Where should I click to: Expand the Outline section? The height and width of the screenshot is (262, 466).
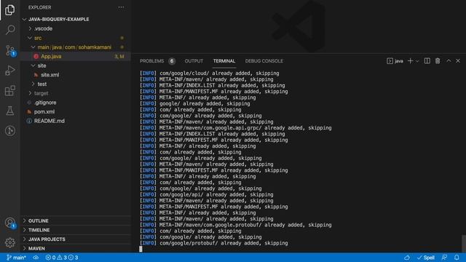coord(76,221)
